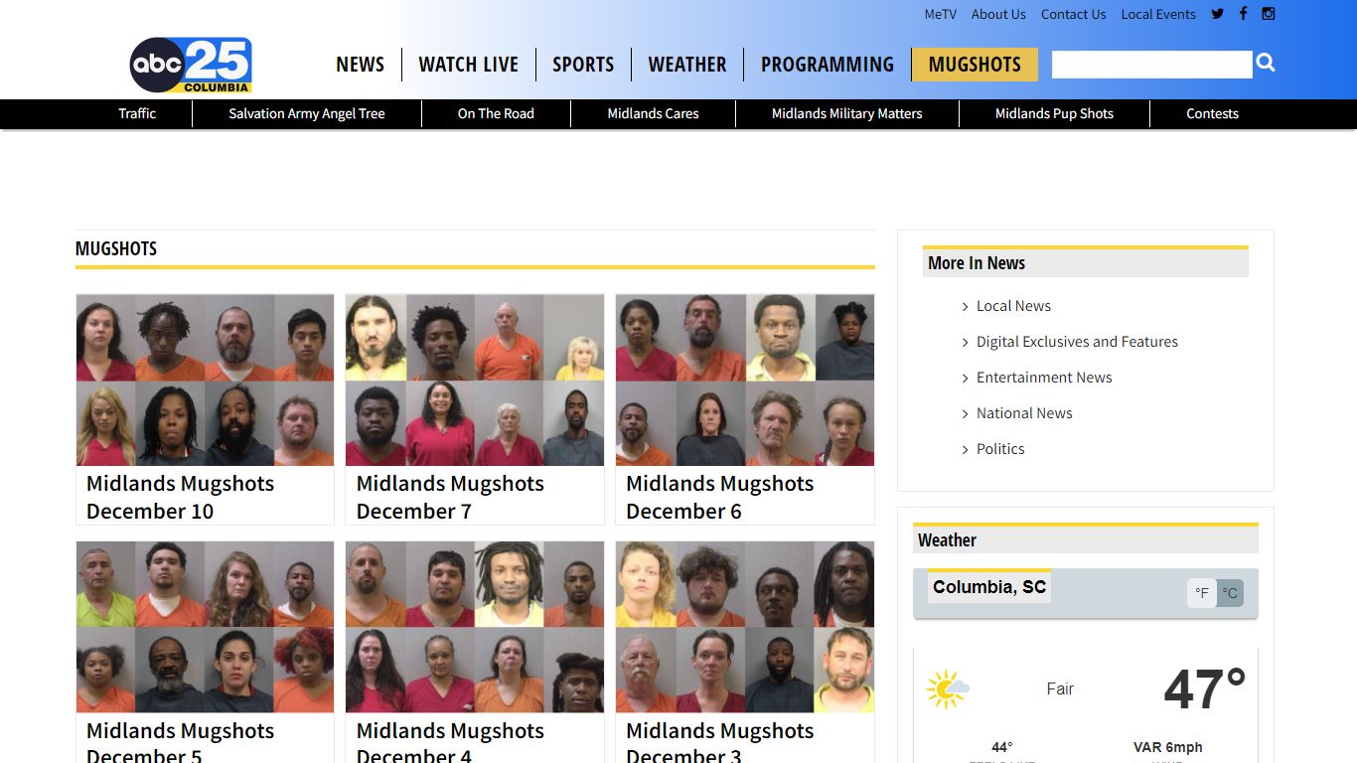Open the ABC Columbia Facebook page
1357x763 pixels.
click(x=1243, y=14)
